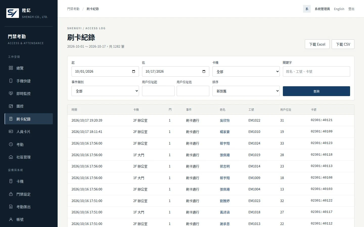The height and width of the screenshot is (227, 364).
Task: Click the 登出 logout link
Action: point(351,9)
